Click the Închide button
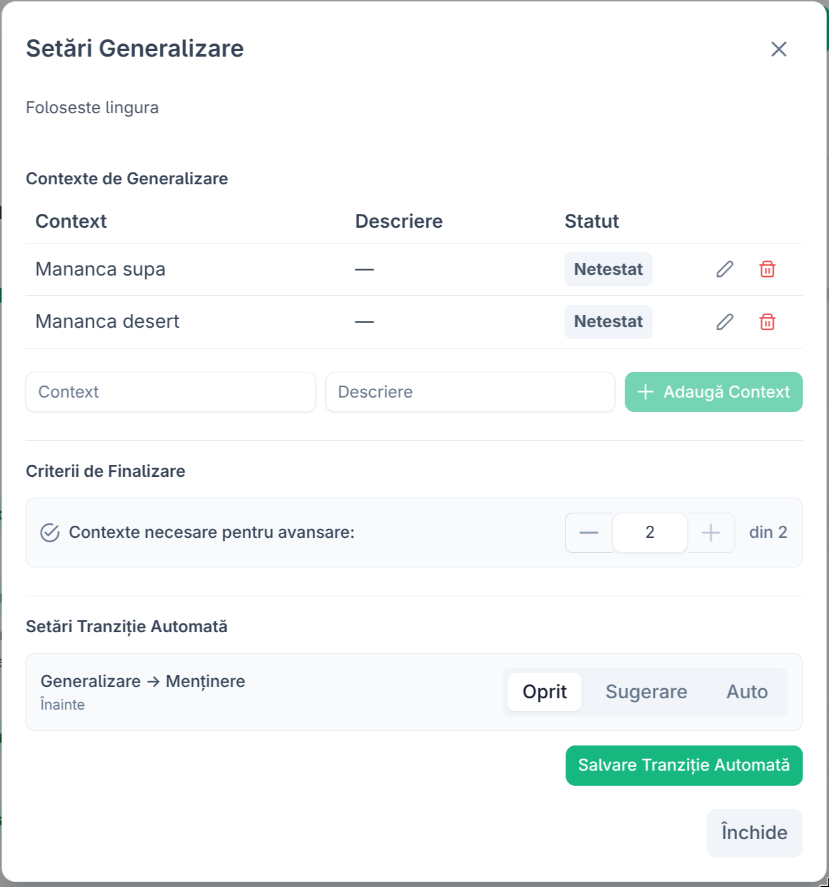Screen dimensions: 829x887 tap(754, 833)
